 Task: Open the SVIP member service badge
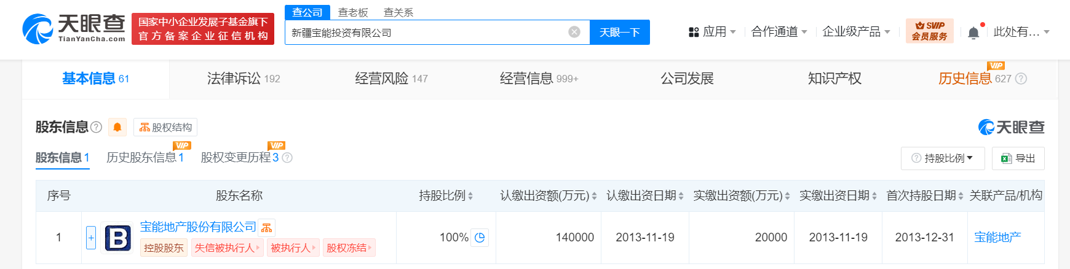[x=929, y=31]
